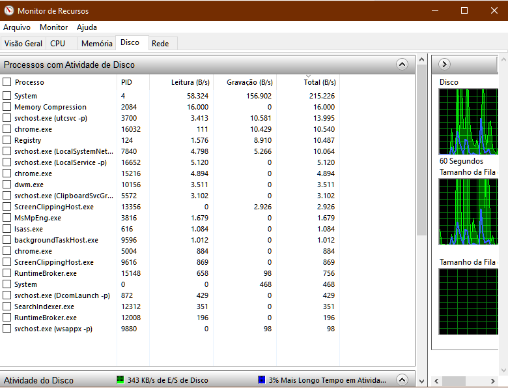Click the empty second Tamanho da Fila graph
Image resolution: width=508 pixels, height=388 pixels.
tap(468, 301)
